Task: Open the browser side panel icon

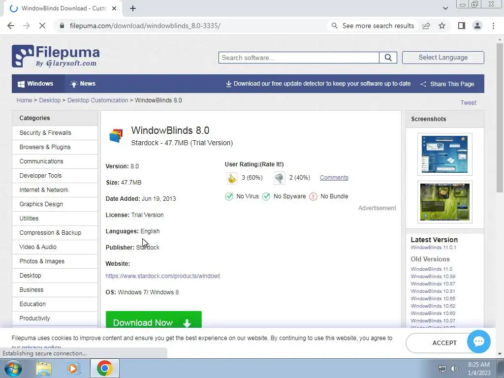Action: click(x=462, y=26)
